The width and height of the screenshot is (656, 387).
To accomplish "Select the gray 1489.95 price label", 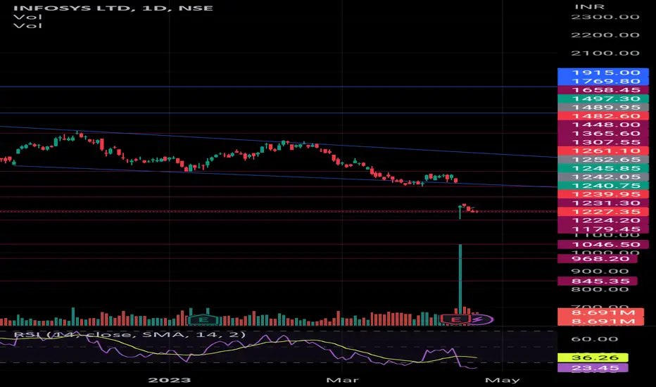I will (603, 108).
